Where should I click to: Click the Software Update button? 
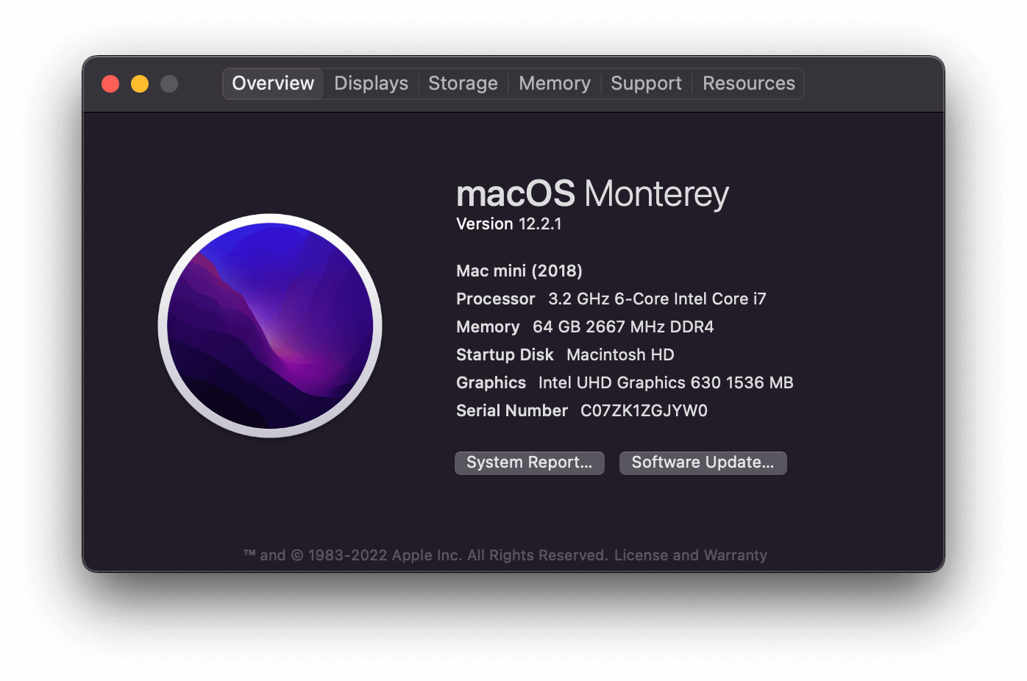(x=703, y=463)
